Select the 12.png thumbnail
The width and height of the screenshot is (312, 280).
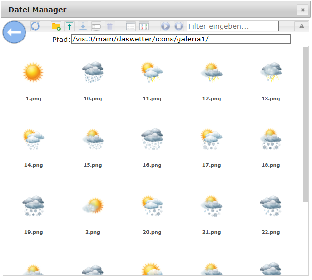pos(211,72)
